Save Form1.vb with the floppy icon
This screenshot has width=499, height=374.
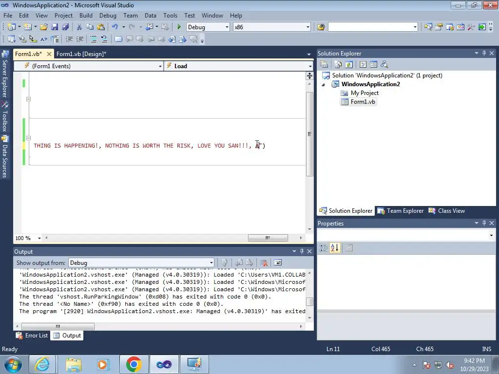[55, 27]
